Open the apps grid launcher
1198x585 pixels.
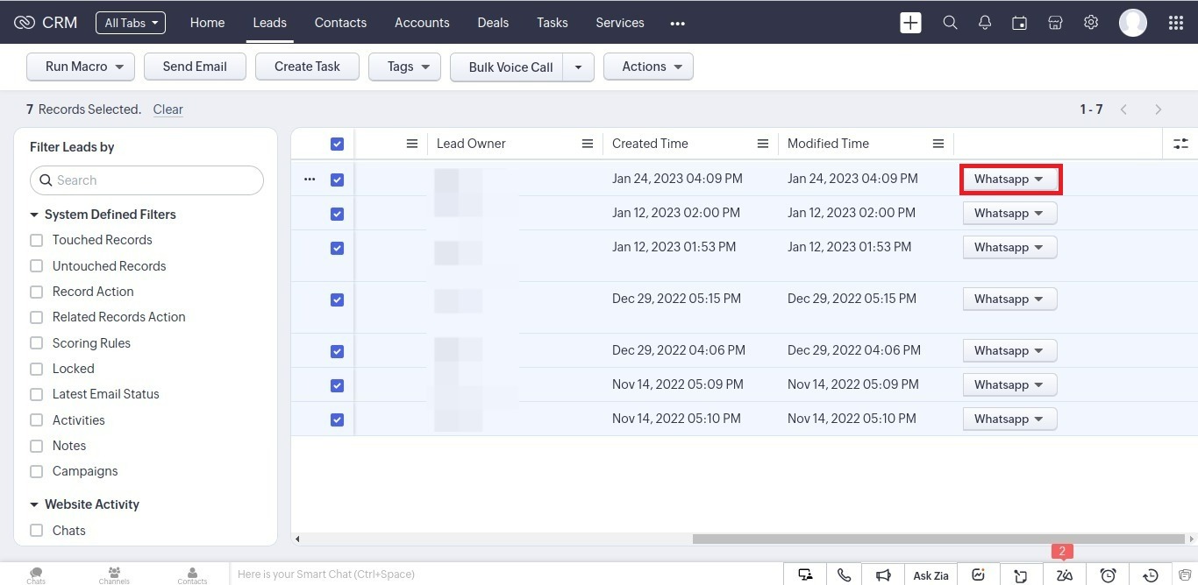1176,23
